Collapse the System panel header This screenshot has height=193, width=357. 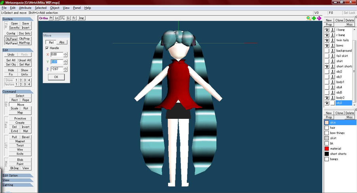tap(18, 19)
